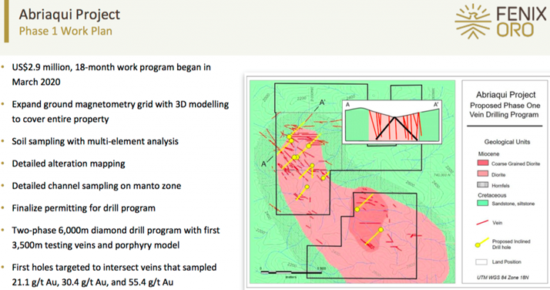Click the UTM WGS 84 Zone 18N note
Image resolution: width=550 pixels, height=290 pixels.
502,278
